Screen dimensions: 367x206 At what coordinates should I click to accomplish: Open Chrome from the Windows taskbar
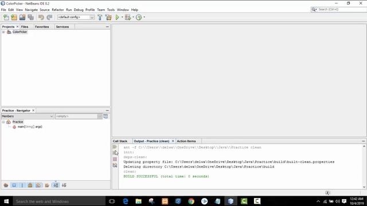[x=191, y=201]
